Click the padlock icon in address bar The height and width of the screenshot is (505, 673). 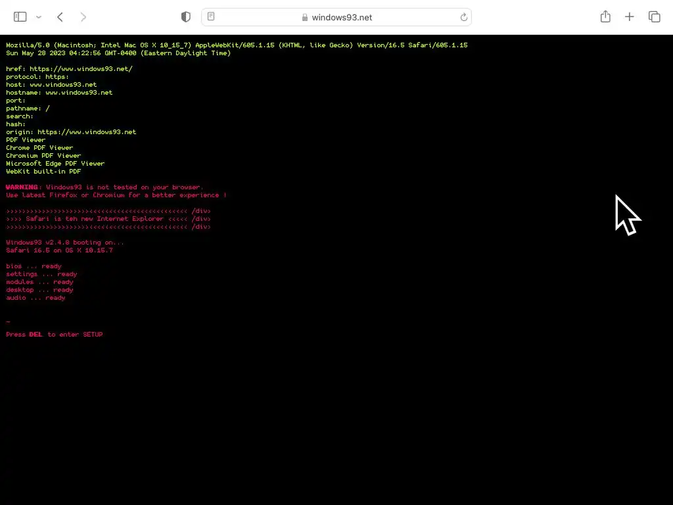click(305, 17)
